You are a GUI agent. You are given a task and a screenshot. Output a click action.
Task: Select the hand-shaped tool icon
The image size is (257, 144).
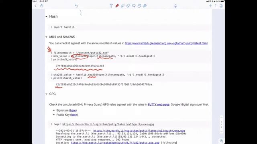[139, 6]
